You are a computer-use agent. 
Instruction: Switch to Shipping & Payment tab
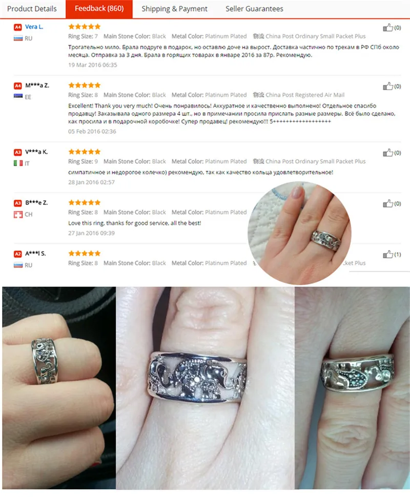click(174, 9)
